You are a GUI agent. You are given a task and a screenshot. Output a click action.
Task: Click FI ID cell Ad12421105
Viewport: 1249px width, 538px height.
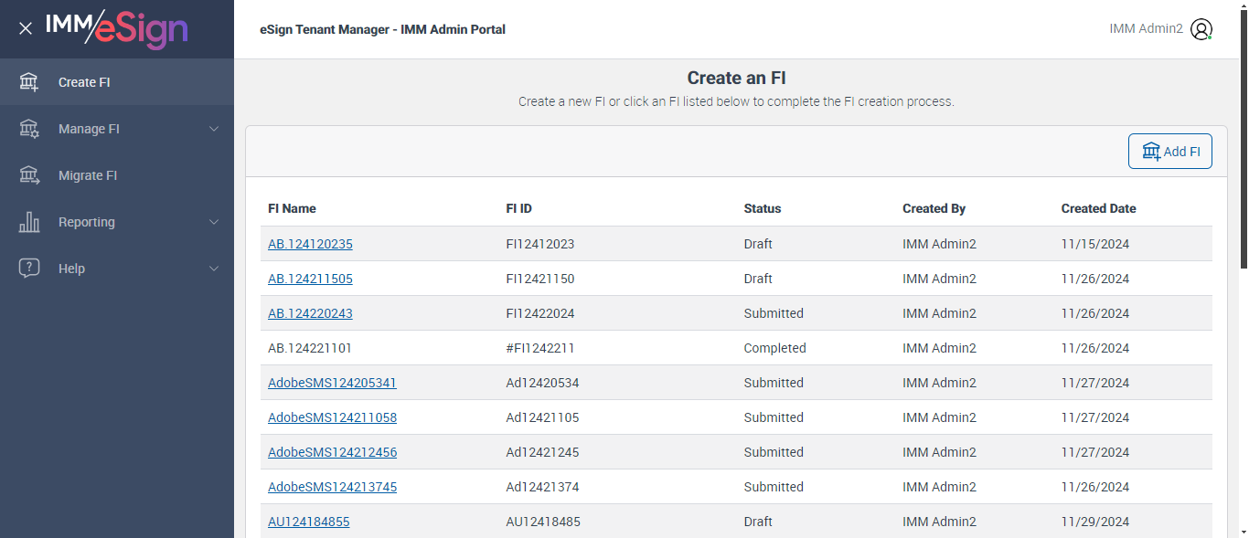542,417
